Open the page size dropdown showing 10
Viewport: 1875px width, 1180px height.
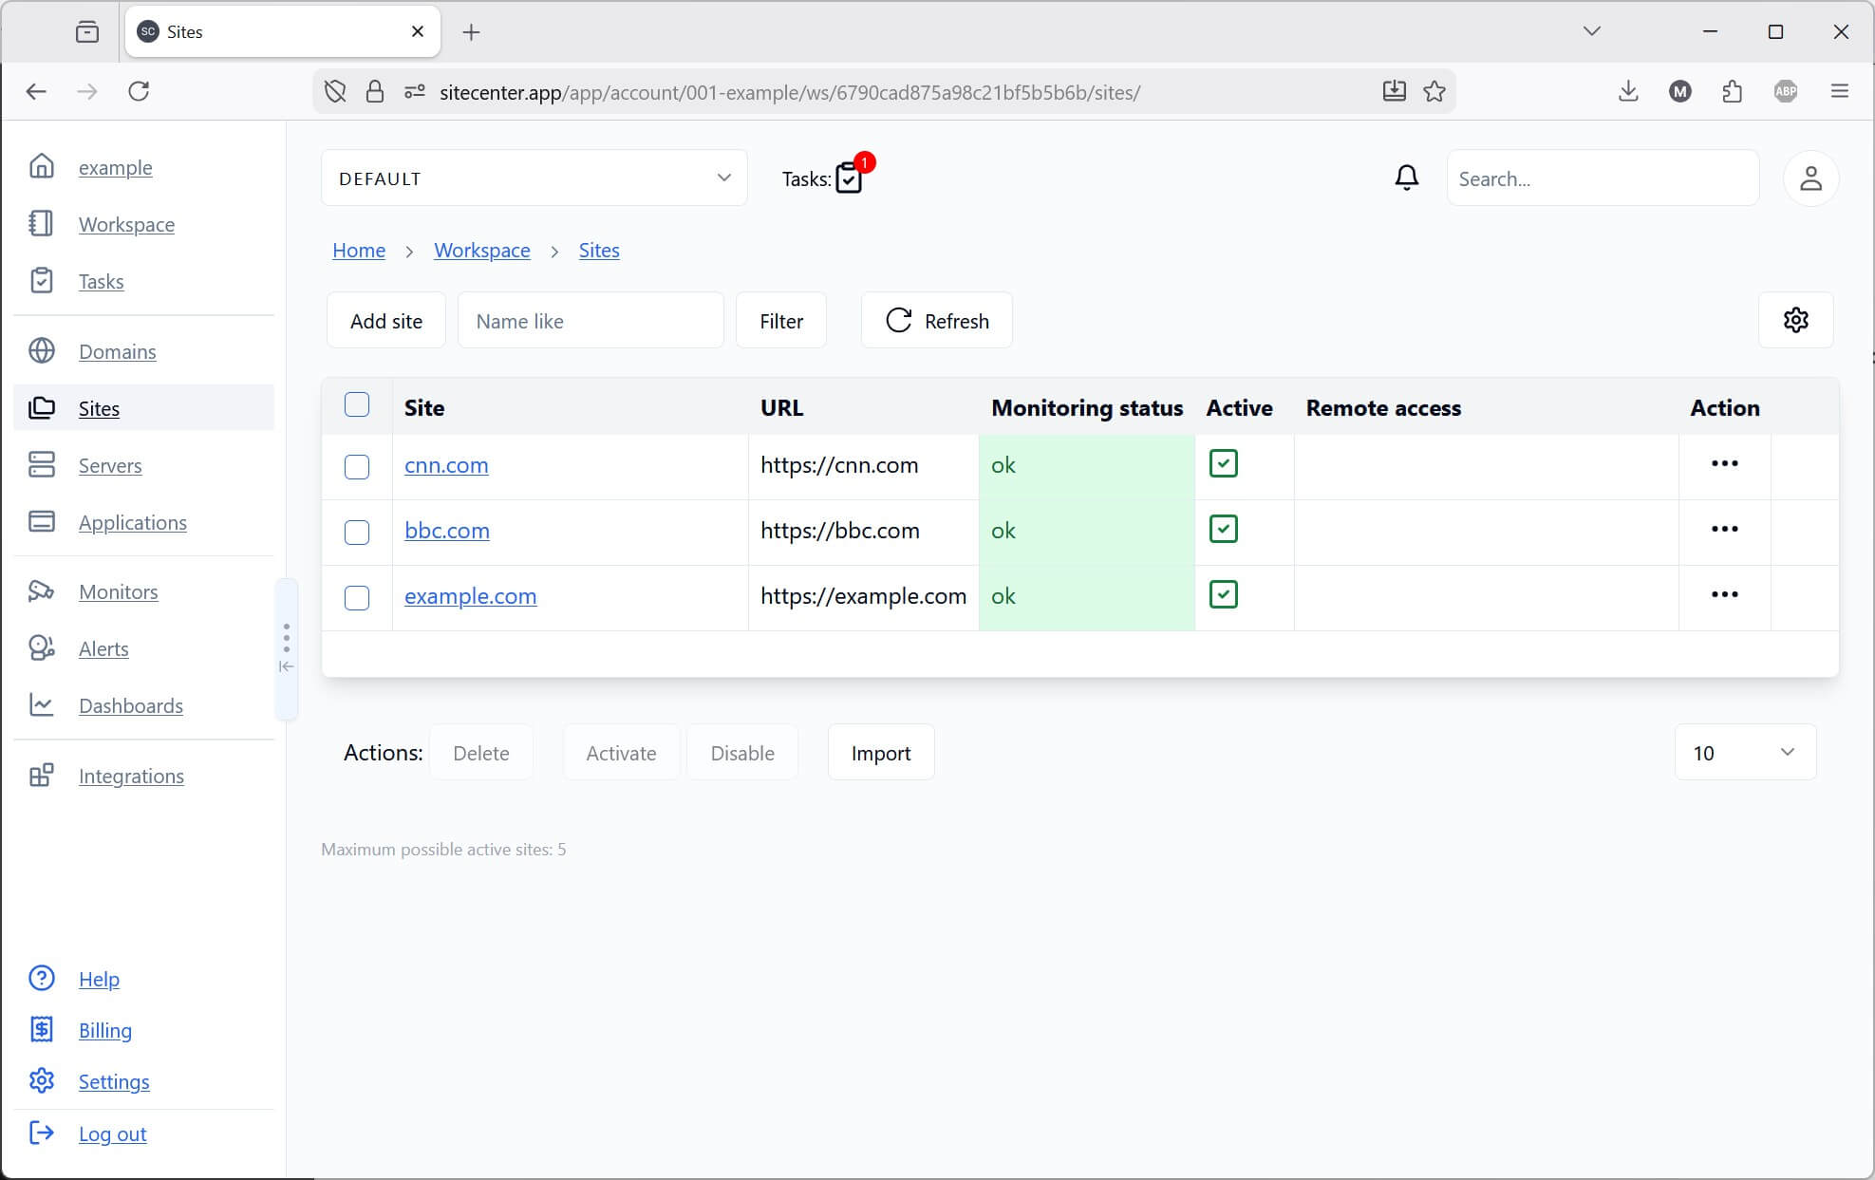click(x=1744, y=752)
